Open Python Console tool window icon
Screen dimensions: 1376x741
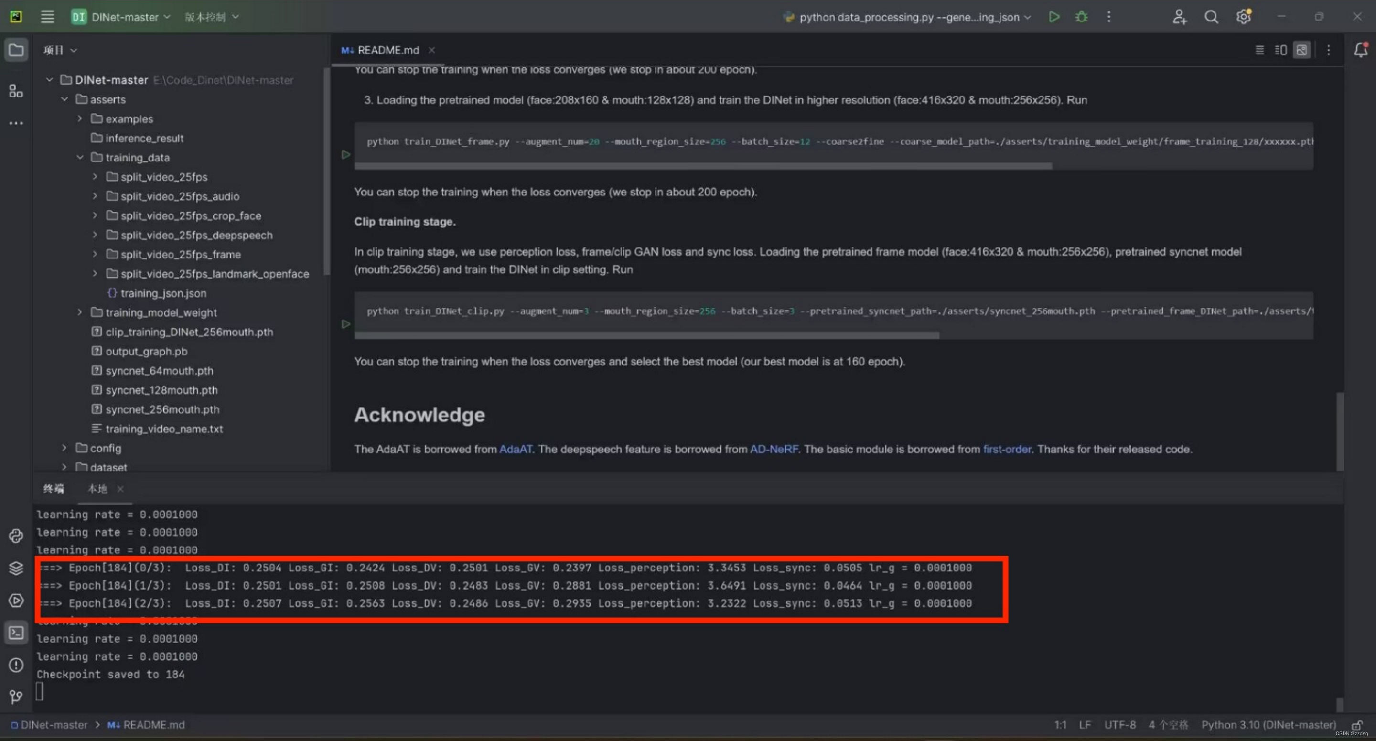pyautogui.click(x=15, y=536)
